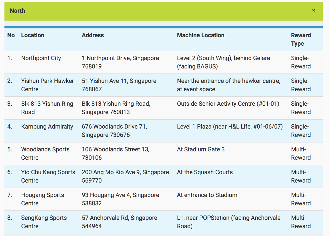Click row number 4. beside Kampung Admiralty
The image size is (330, 236).
[x=10, y=127]
